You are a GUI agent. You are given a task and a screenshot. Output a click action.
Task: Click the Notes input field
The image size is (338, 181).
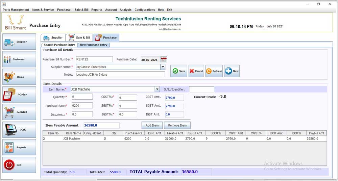coord(120,75)
